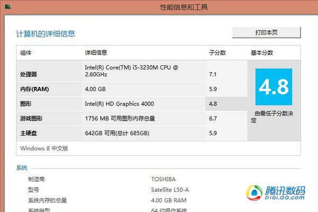This screenshot has width=318, height=212.
Task: Click the 组件 column header
Action: click(x=26, y=53)
